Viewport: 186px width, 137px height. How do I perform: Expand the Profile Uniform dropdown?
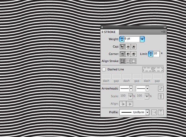click(x=148, y=112)
